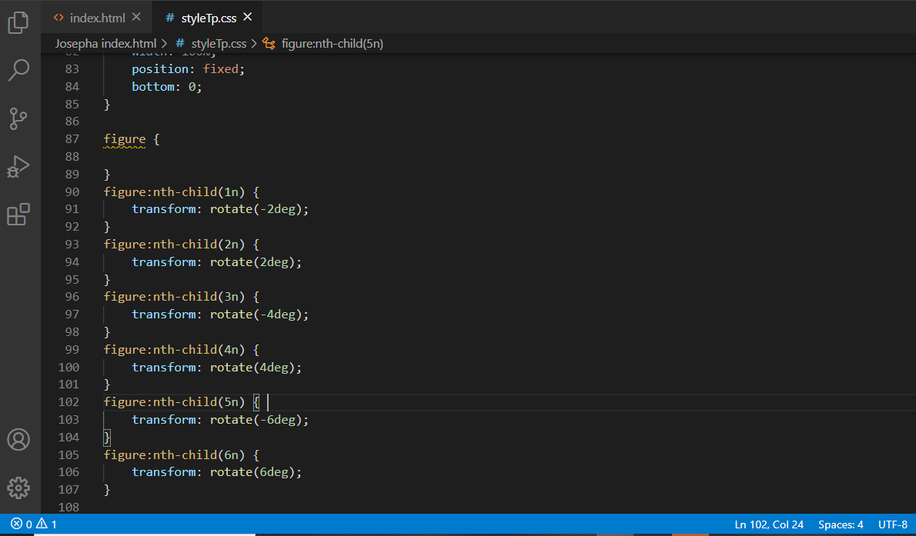Open styleTp.css breadcrumb segment
The height and width of the screenshot is (536, 916).
[x=219, y=44]
